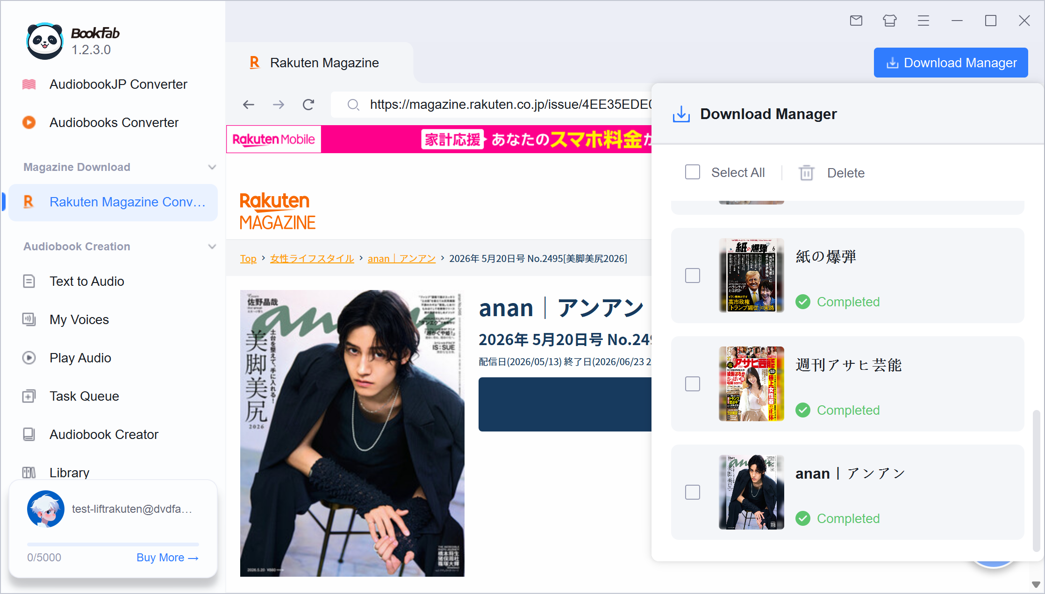Click the anan thumbnail in Download Manager
Viewport: 1045px width, 594px height.
[752, 492]
